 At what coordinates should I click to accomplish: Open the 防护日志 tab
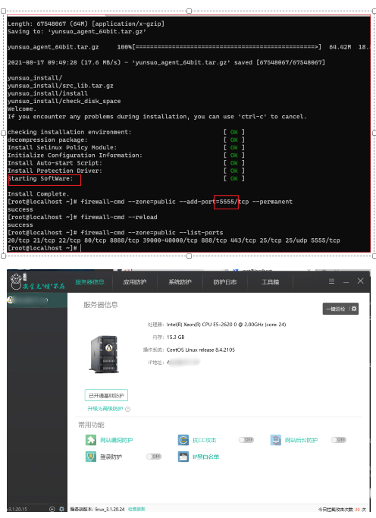click(x=225, y=282)
